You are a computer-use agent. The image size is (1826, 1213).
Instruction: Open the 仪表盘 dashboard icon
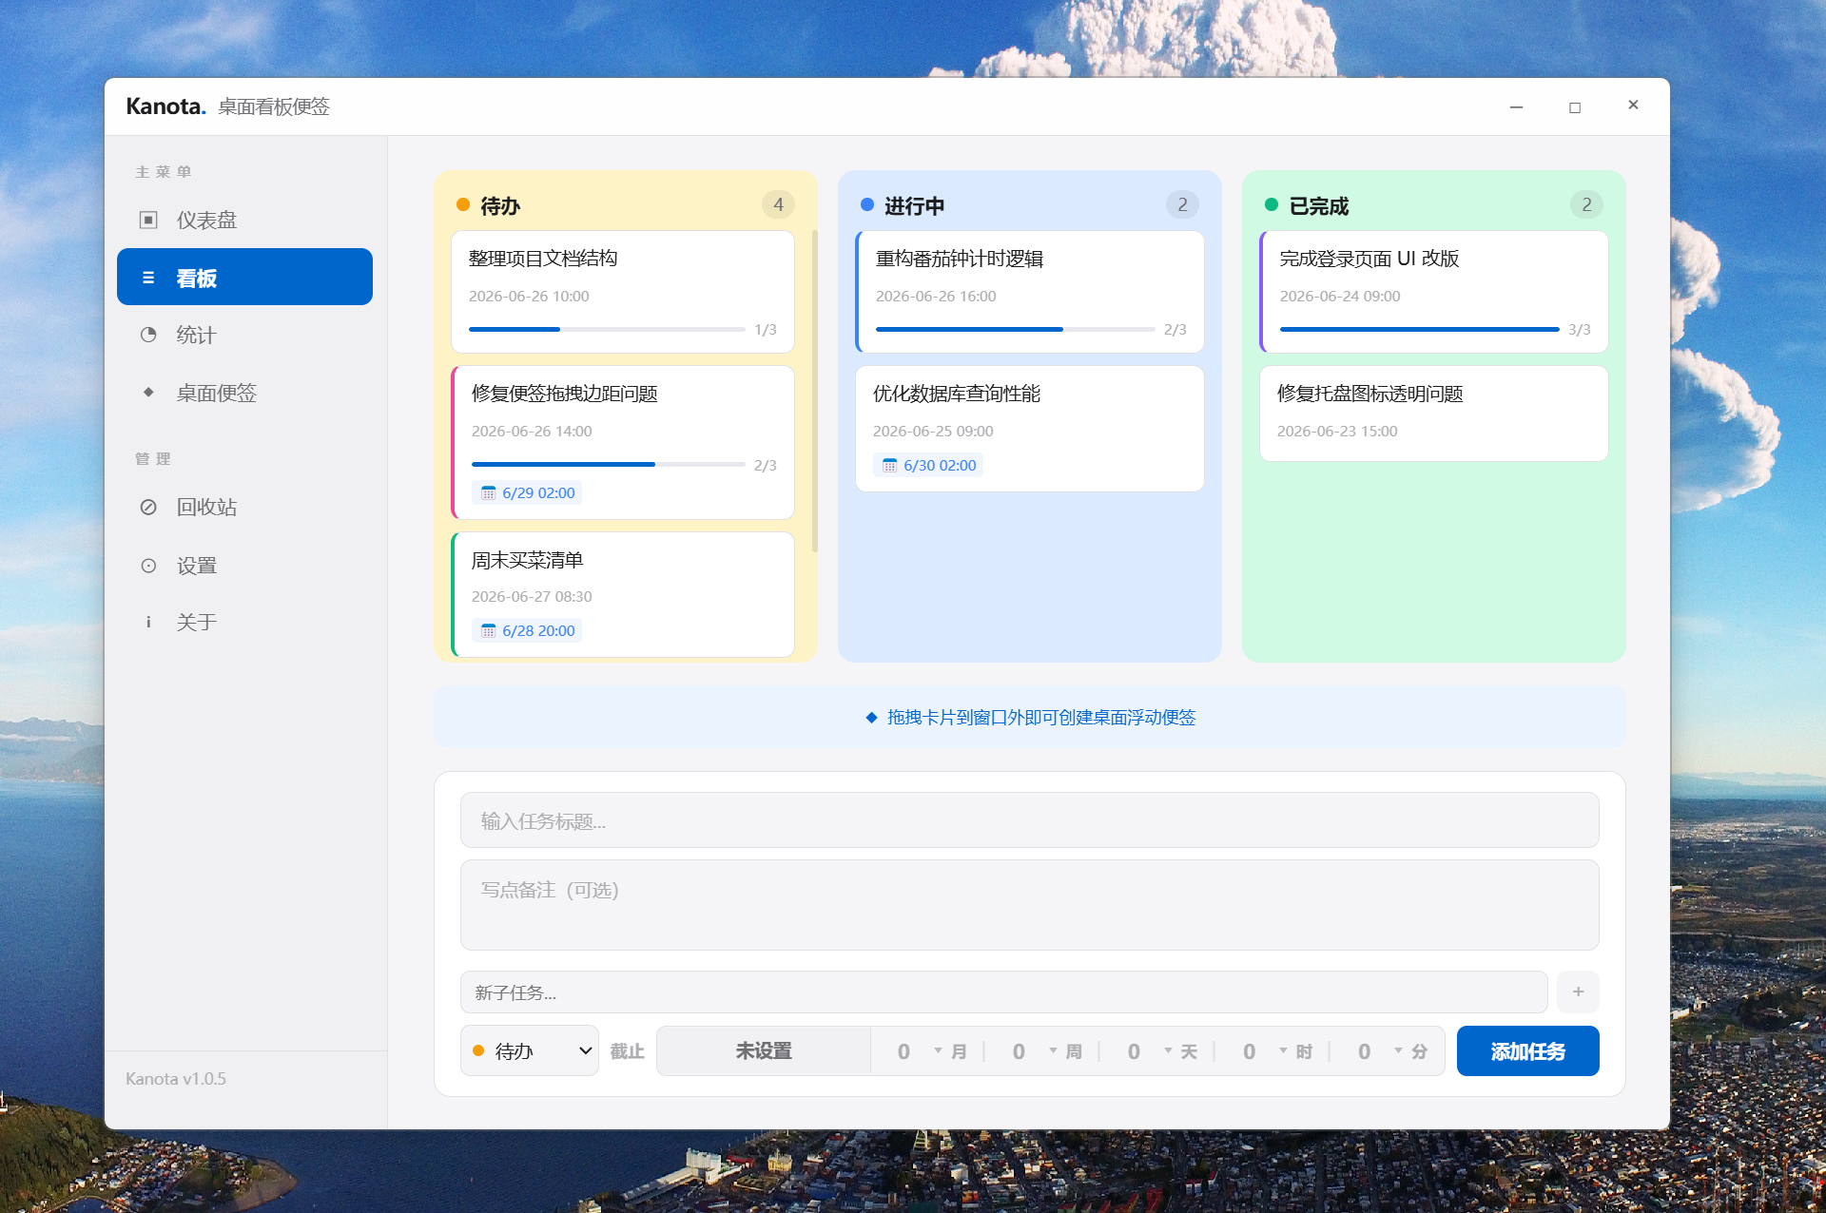tap(148, 221)
